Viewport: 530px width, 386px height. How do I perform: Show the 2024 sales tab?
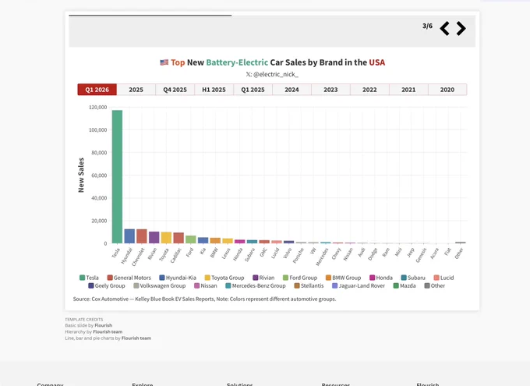coord(291,90)
